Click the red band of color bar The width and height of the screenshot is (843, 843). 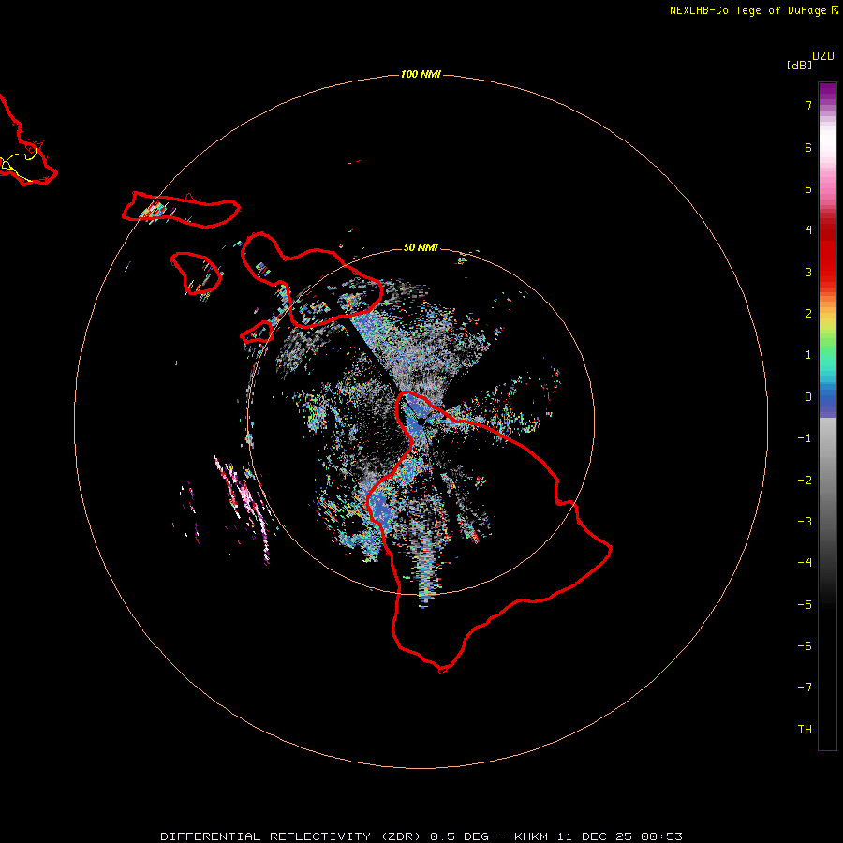pos(827,253)
